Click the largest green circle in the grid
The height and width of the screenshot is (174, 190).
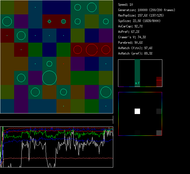49,78
